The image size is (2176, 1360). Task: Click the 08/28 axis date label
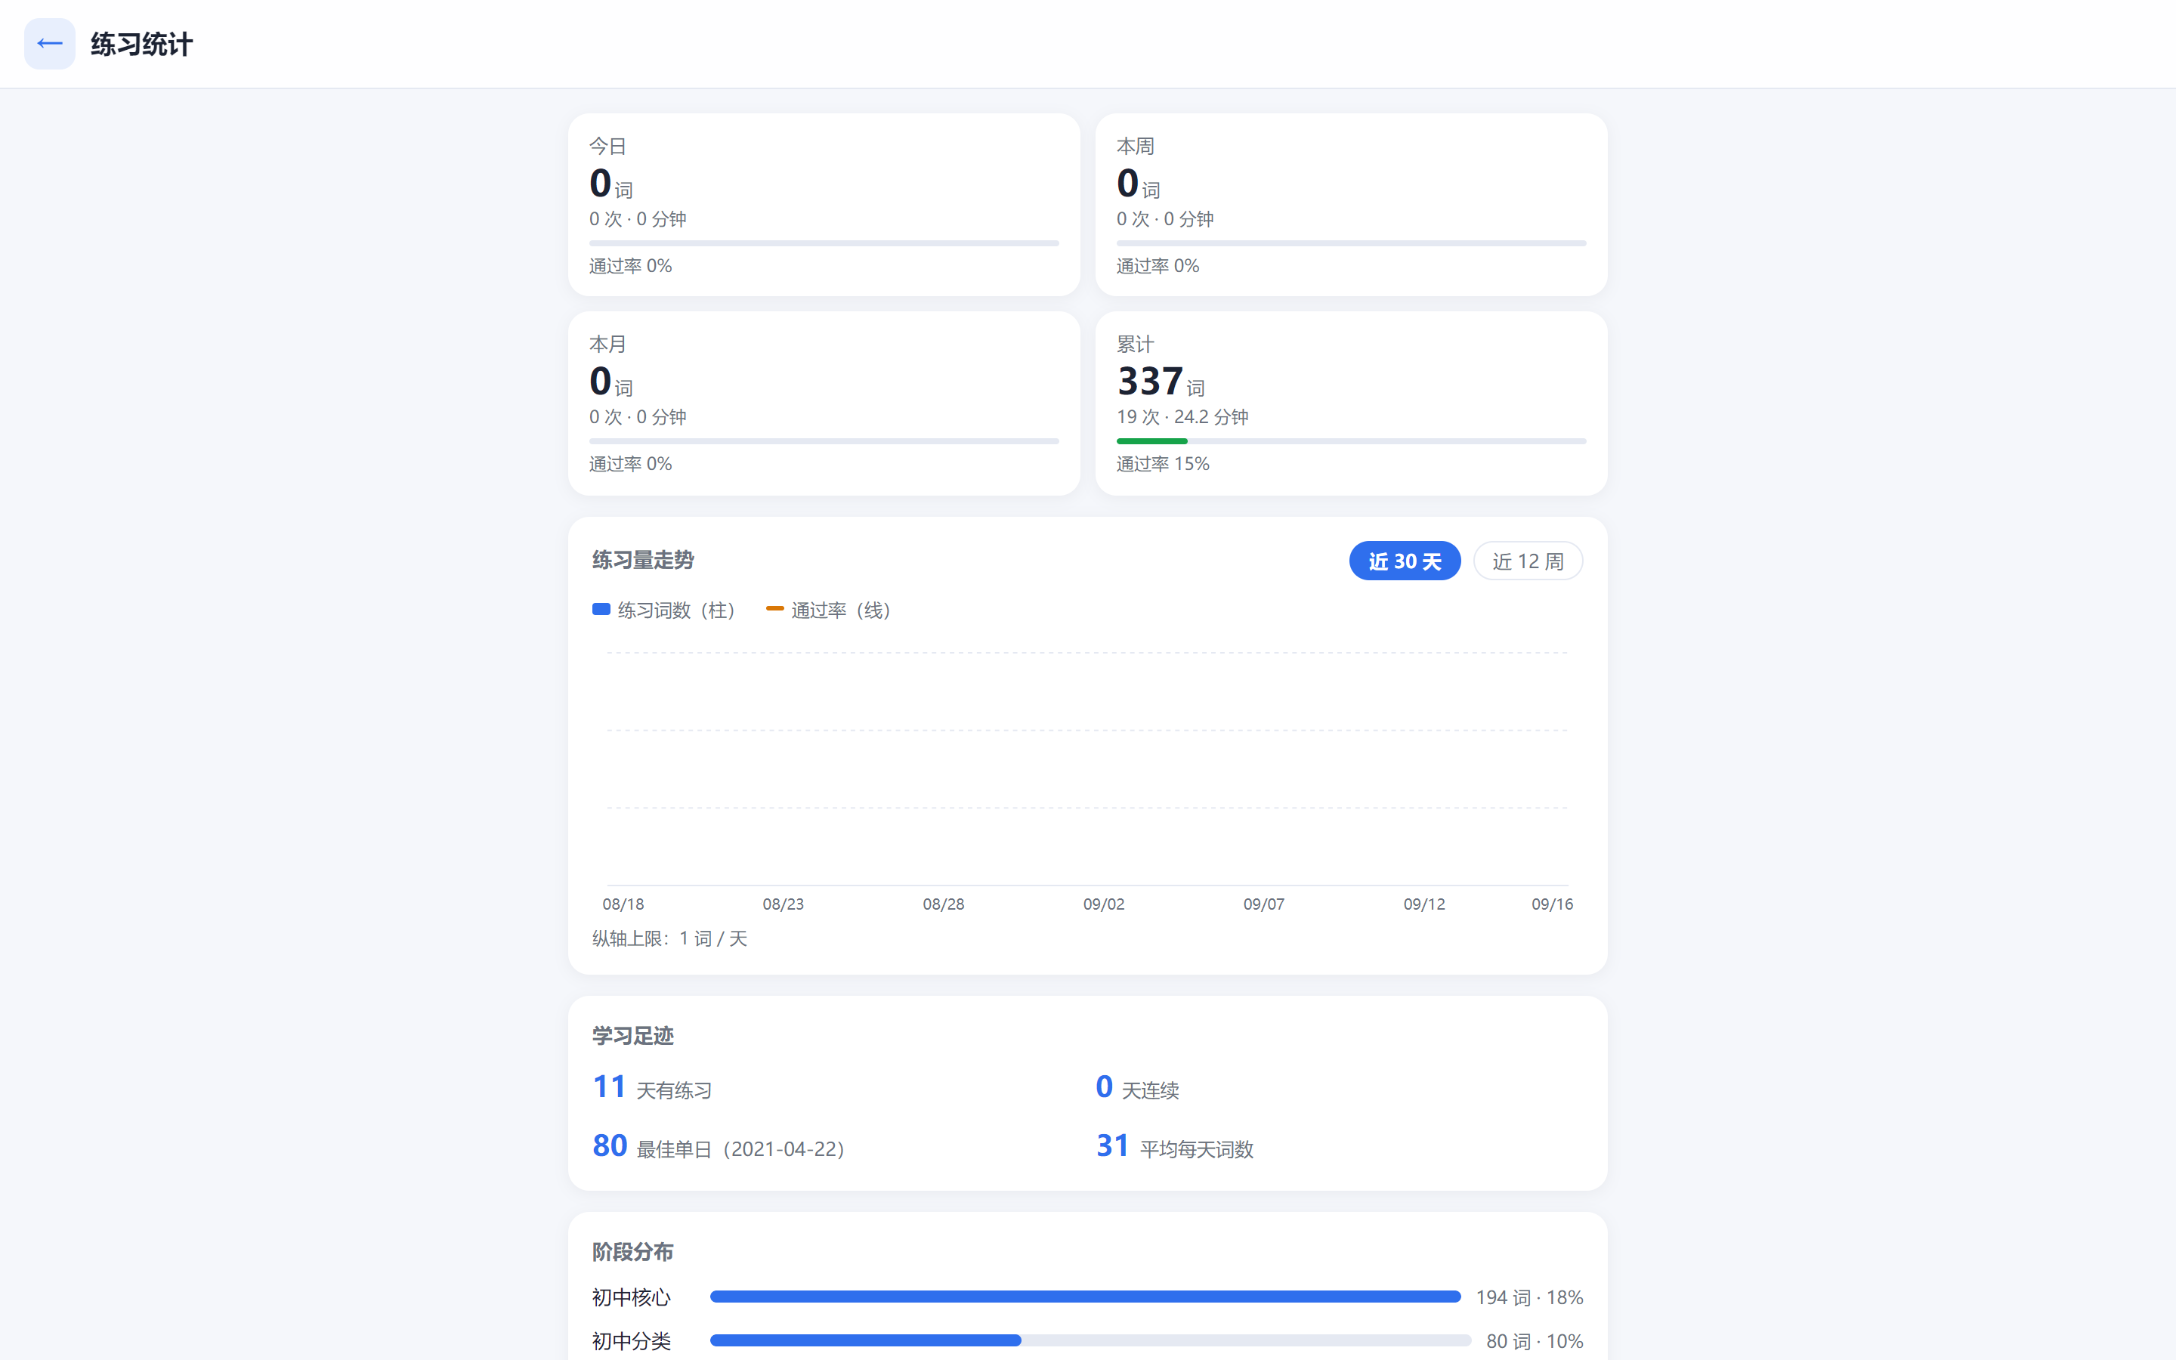click(943, 904)
